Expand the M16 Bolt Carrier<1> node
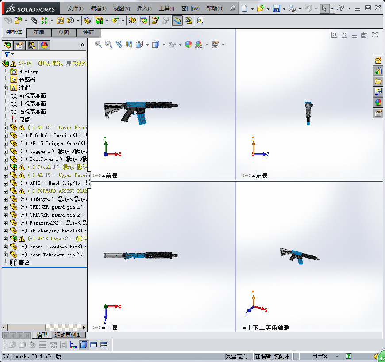Screen dimensions: 385x362 5,136
